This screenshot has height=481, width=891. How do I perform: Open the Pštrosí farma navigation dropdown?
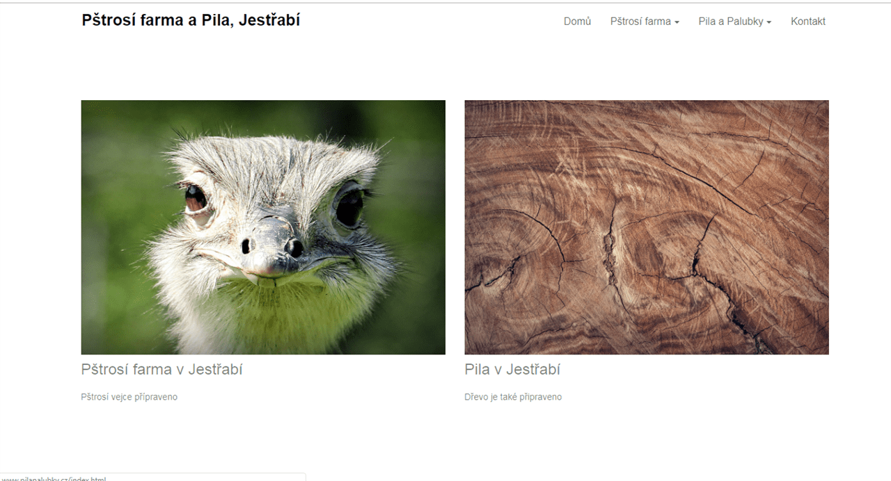tap(645, 22)
